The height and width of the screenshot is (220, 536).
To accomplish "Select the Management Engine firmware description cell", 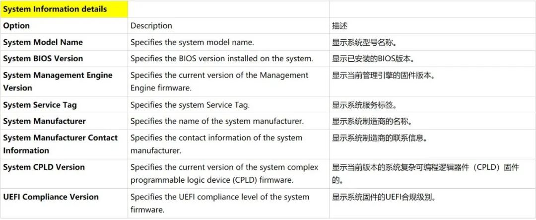I will [228, 81].
